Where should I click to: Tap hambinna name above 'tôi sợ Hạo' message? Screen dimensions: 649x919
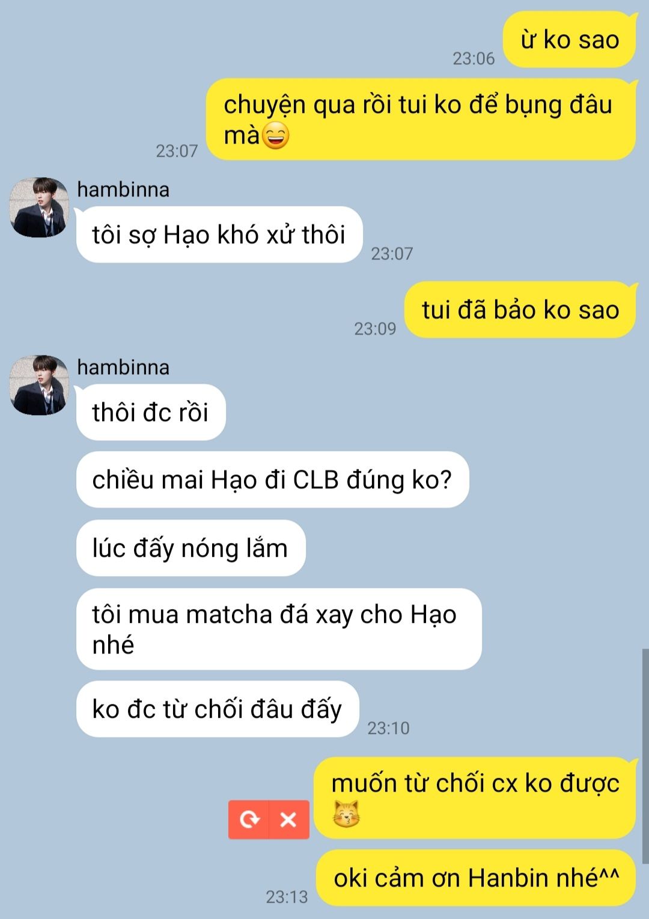coord(123,190)
